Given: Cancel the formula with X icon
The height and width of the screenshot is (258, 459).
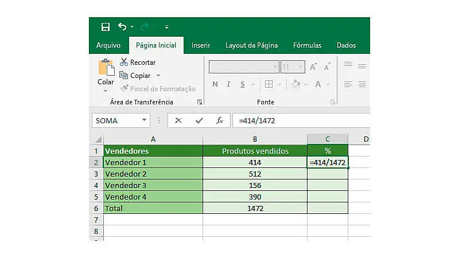Looking at the screenshot, I should [x=178, y=120].
